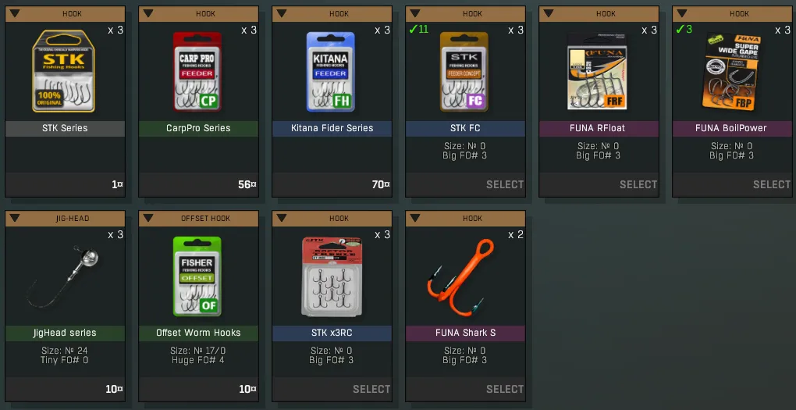Image resolution: width=796 pixels, height=410 pixels.
Task: Click the STK Series hook package image
Action: click(x=64, y=72)
